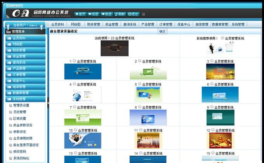This screenshot has height=163, width=264.
Task: Expand the 财务管理 sidebar section
Action: [x=25, y=50]
